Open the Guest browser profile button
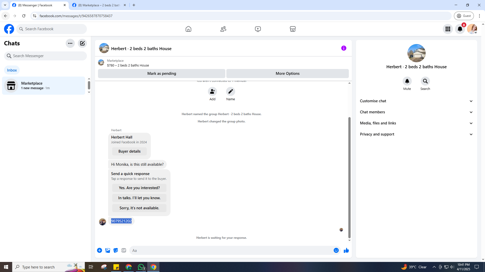The width and height of the screenshot is (485, 272). (464, 16)
